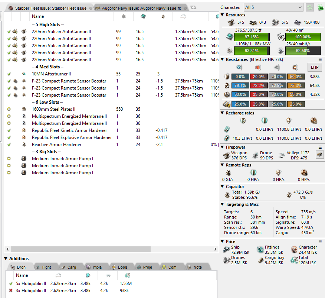The height and width of the screenshot is (298, 325).
Task: Click the green book icon in the top right corner
Action: coord(321,8)
